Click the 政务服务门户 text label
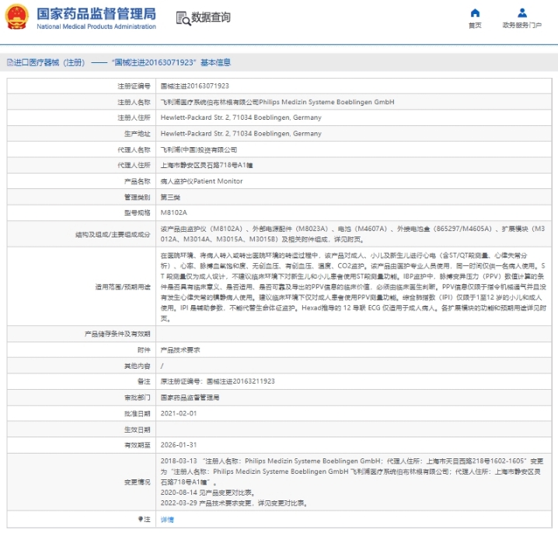The image size is (558, 533). (521, 26)
